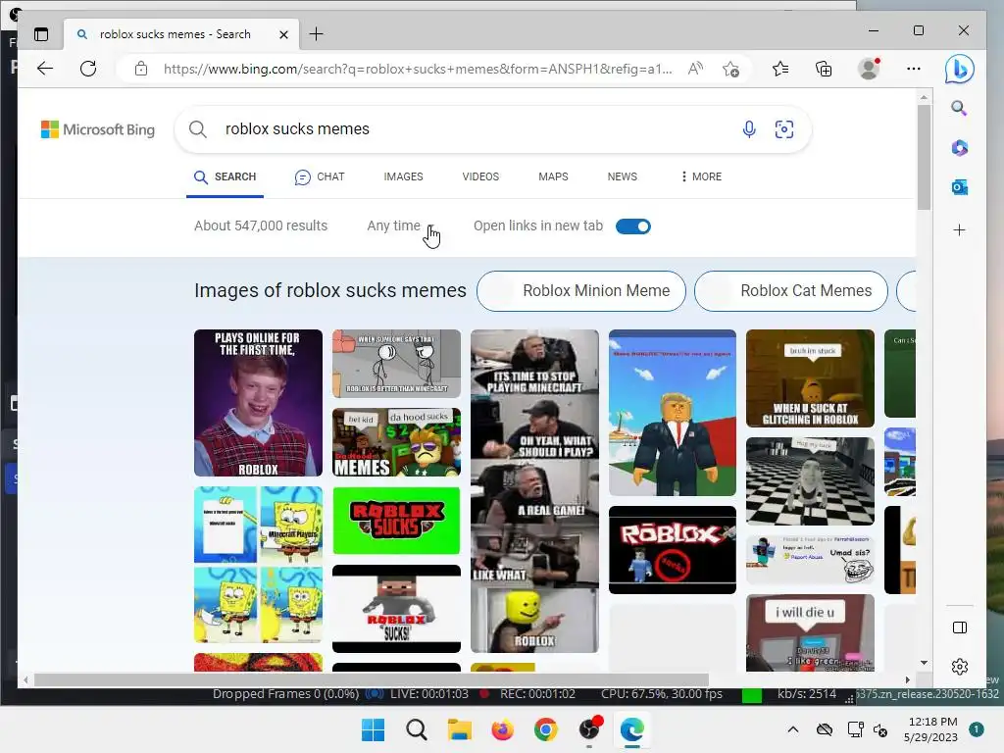
Task: Open the Umad sis trollface image
Action: 810,560
